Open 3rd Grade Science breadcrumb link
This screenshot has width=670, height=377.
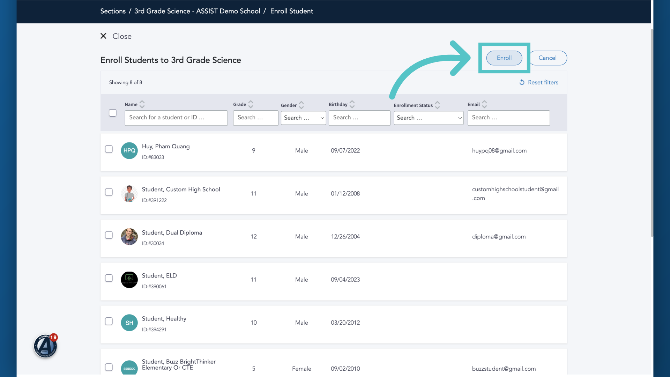[197, 11]
